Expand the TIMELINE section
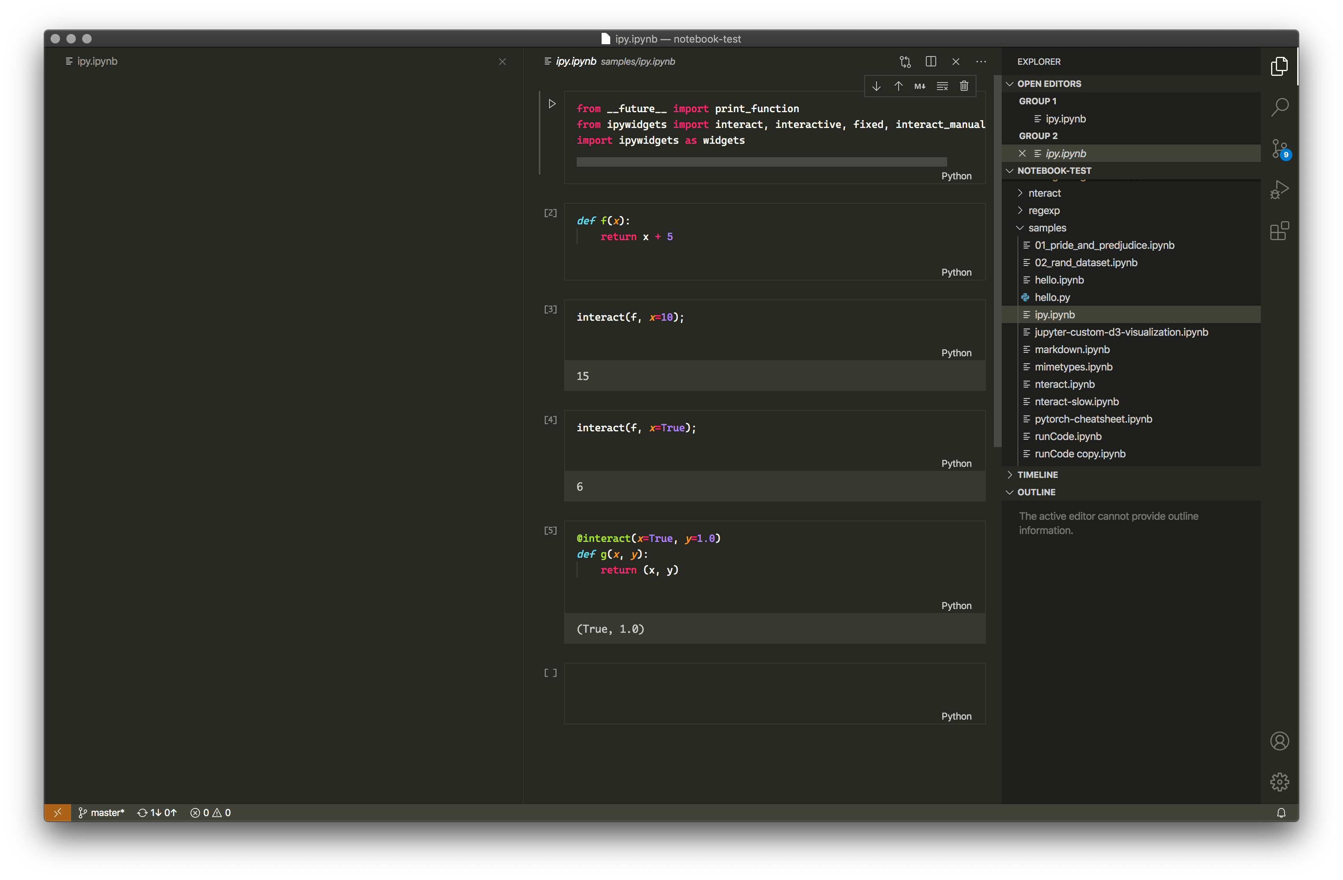This screenshot has width=1343, height=880. 1037,475
